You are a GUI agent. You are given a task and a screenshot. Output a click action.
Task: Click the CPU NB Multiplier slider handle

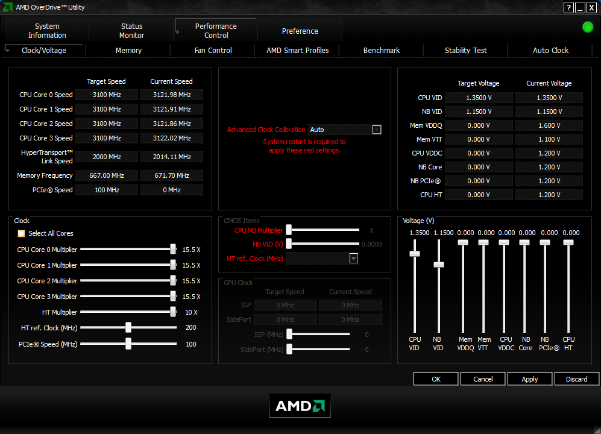289,230
